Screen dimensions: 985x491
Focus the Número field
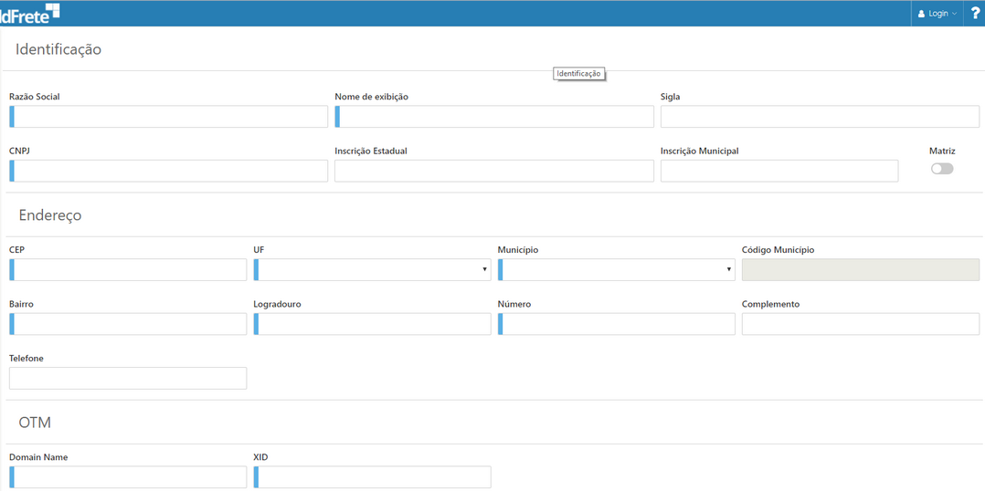coord(617,324)
